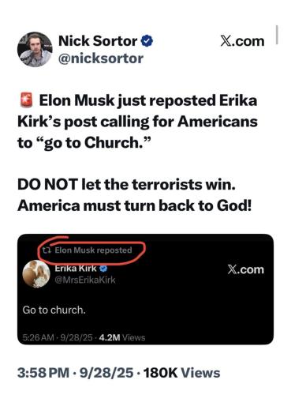Click the repost arrows icon before Elon Musk
The height and width of the screenshot is (395, 291).
47,250
